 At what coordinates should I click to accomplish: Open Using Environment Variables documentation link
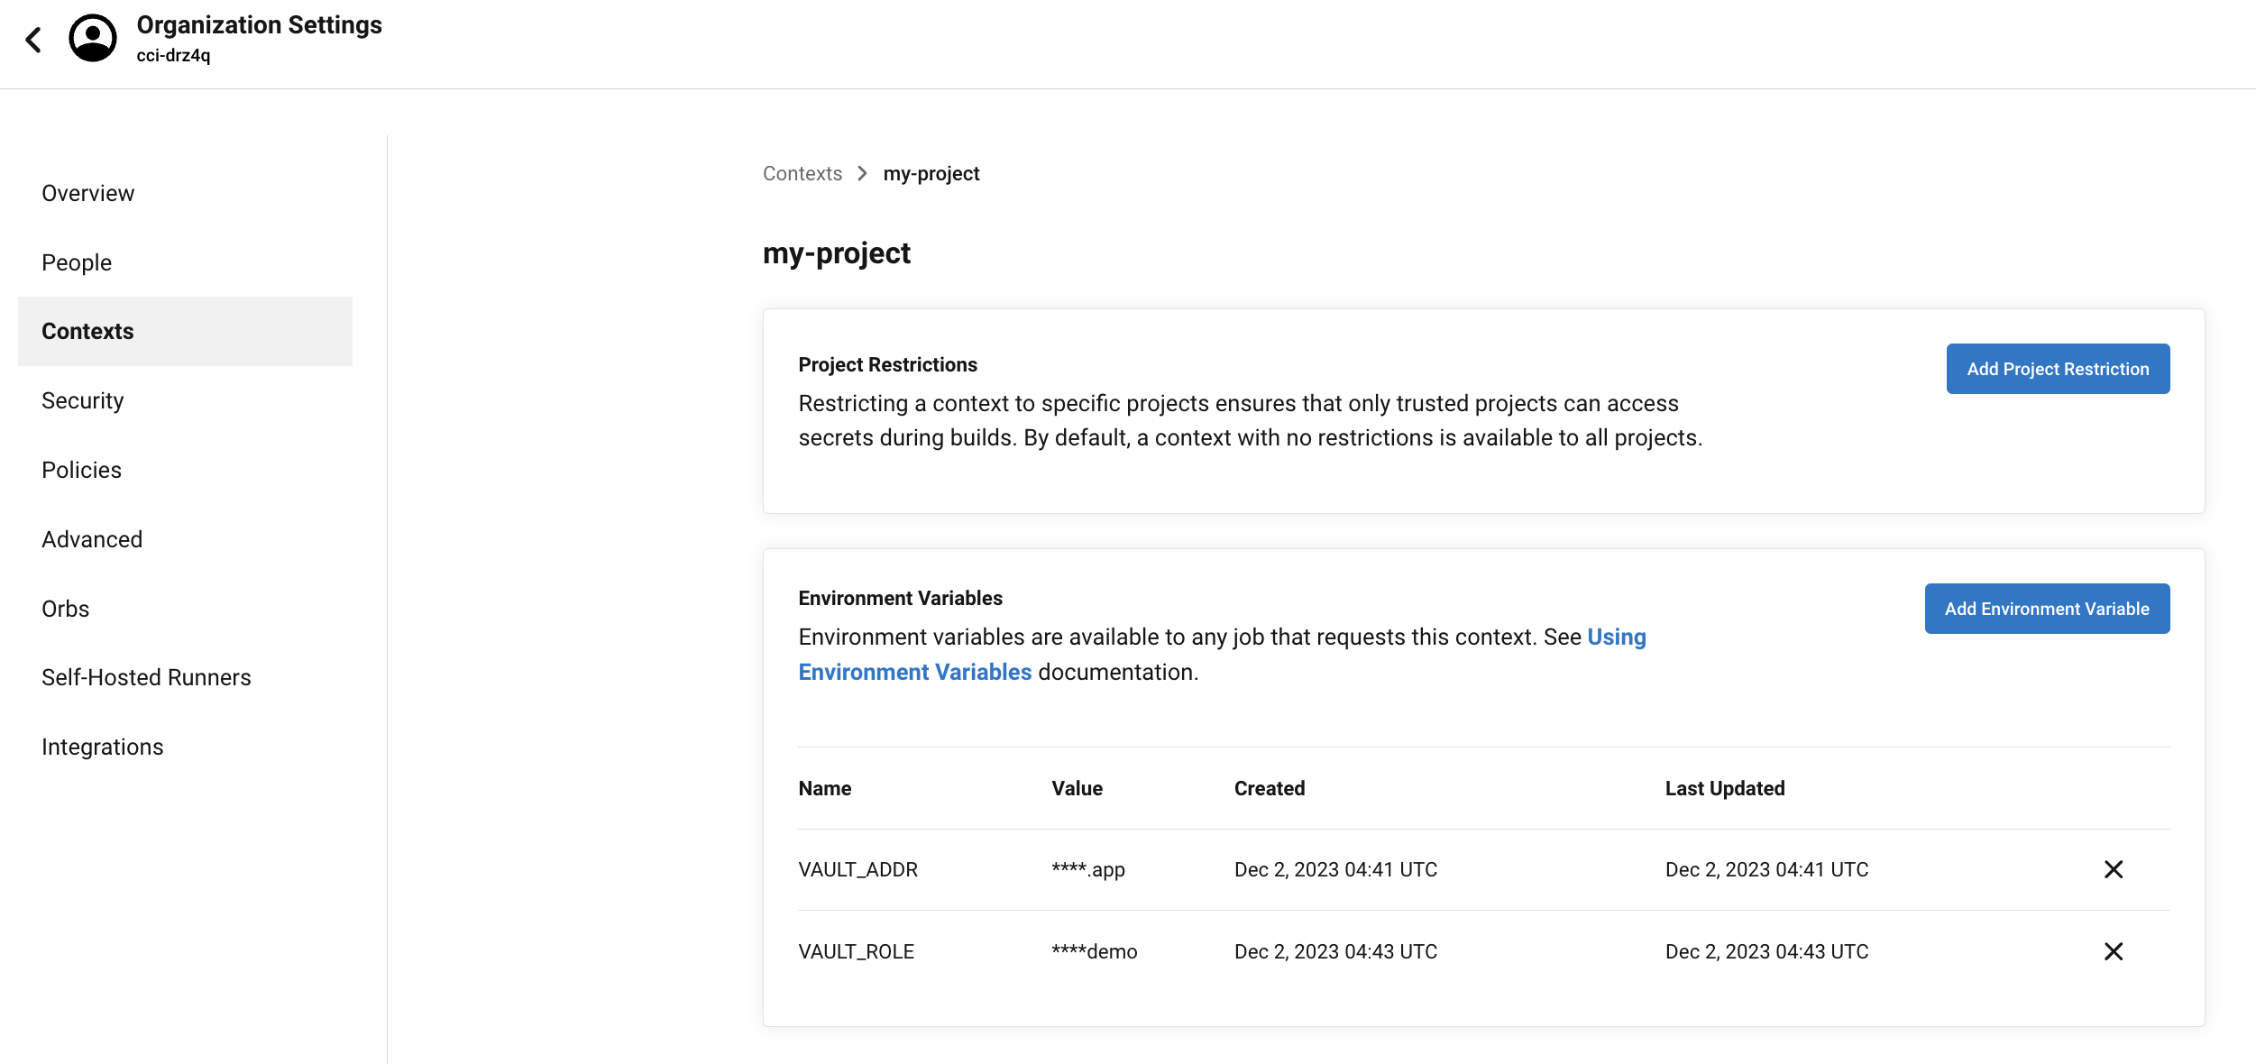point(914,672)
